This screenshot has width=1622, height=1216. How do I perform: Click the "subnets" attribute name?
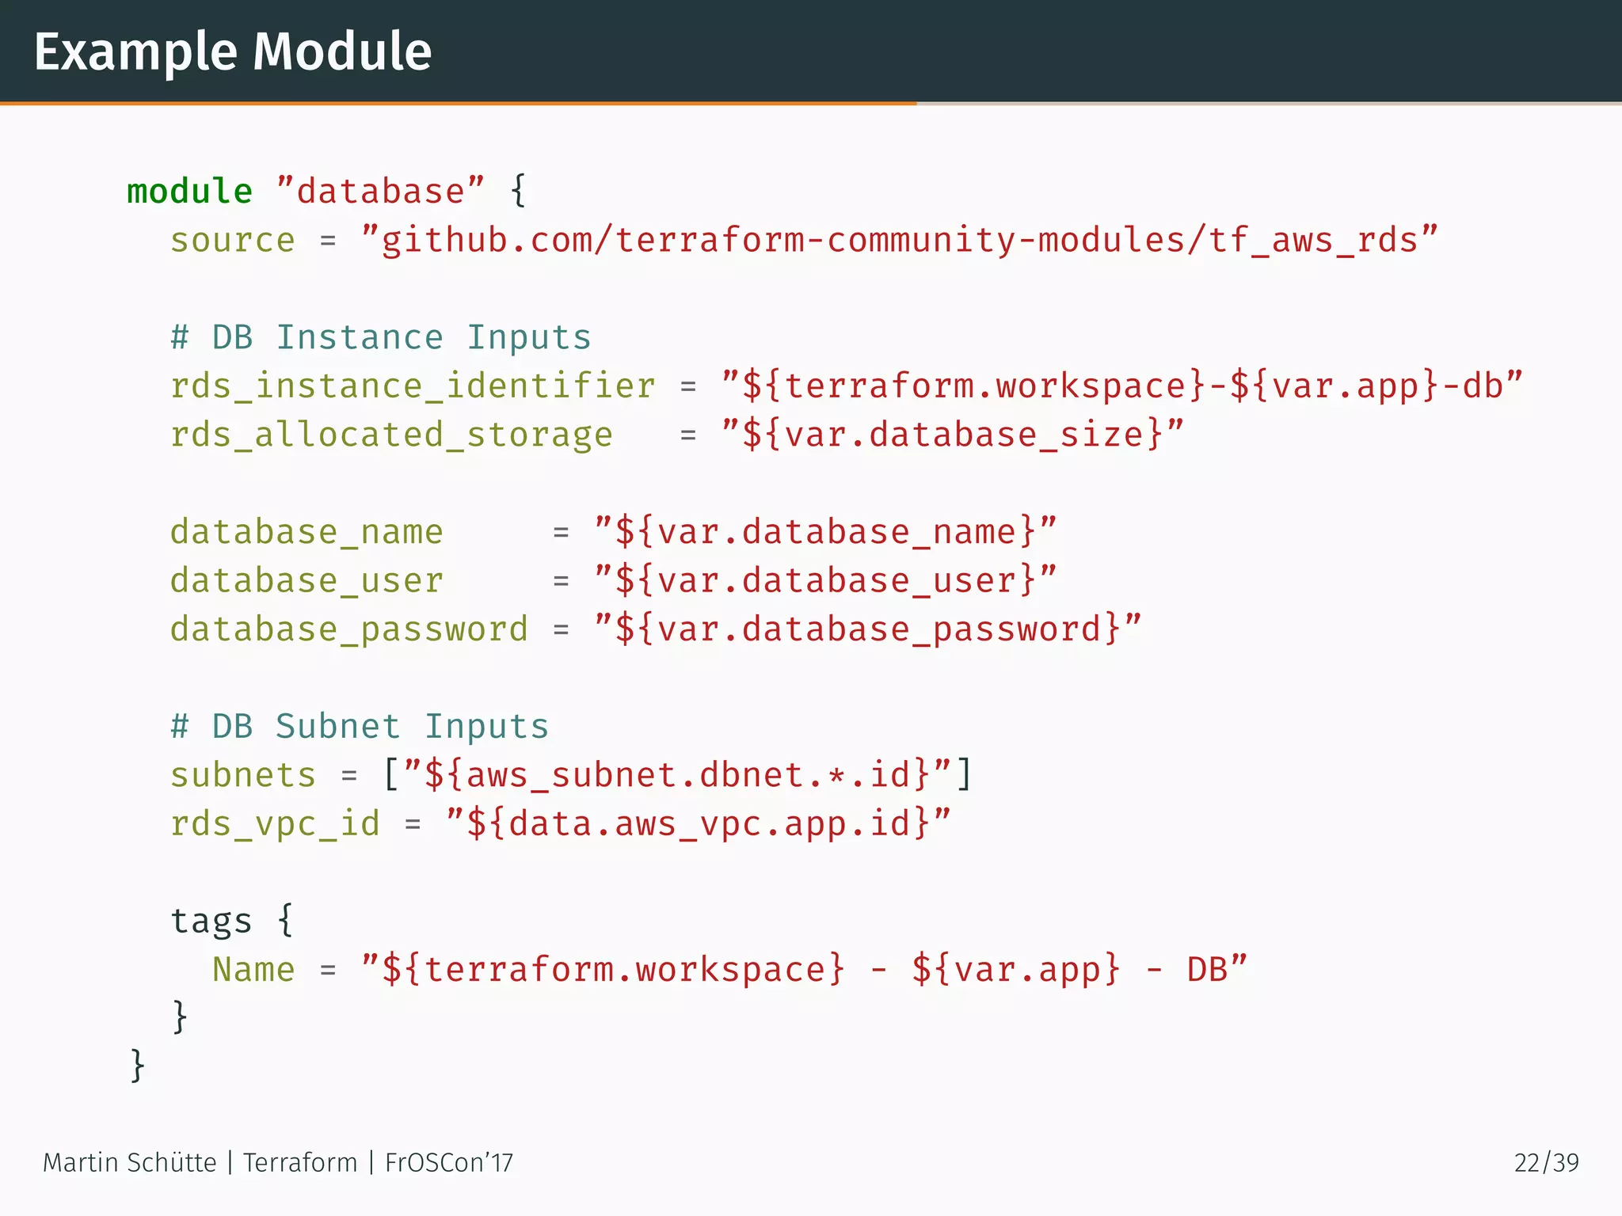coord(243,776)
